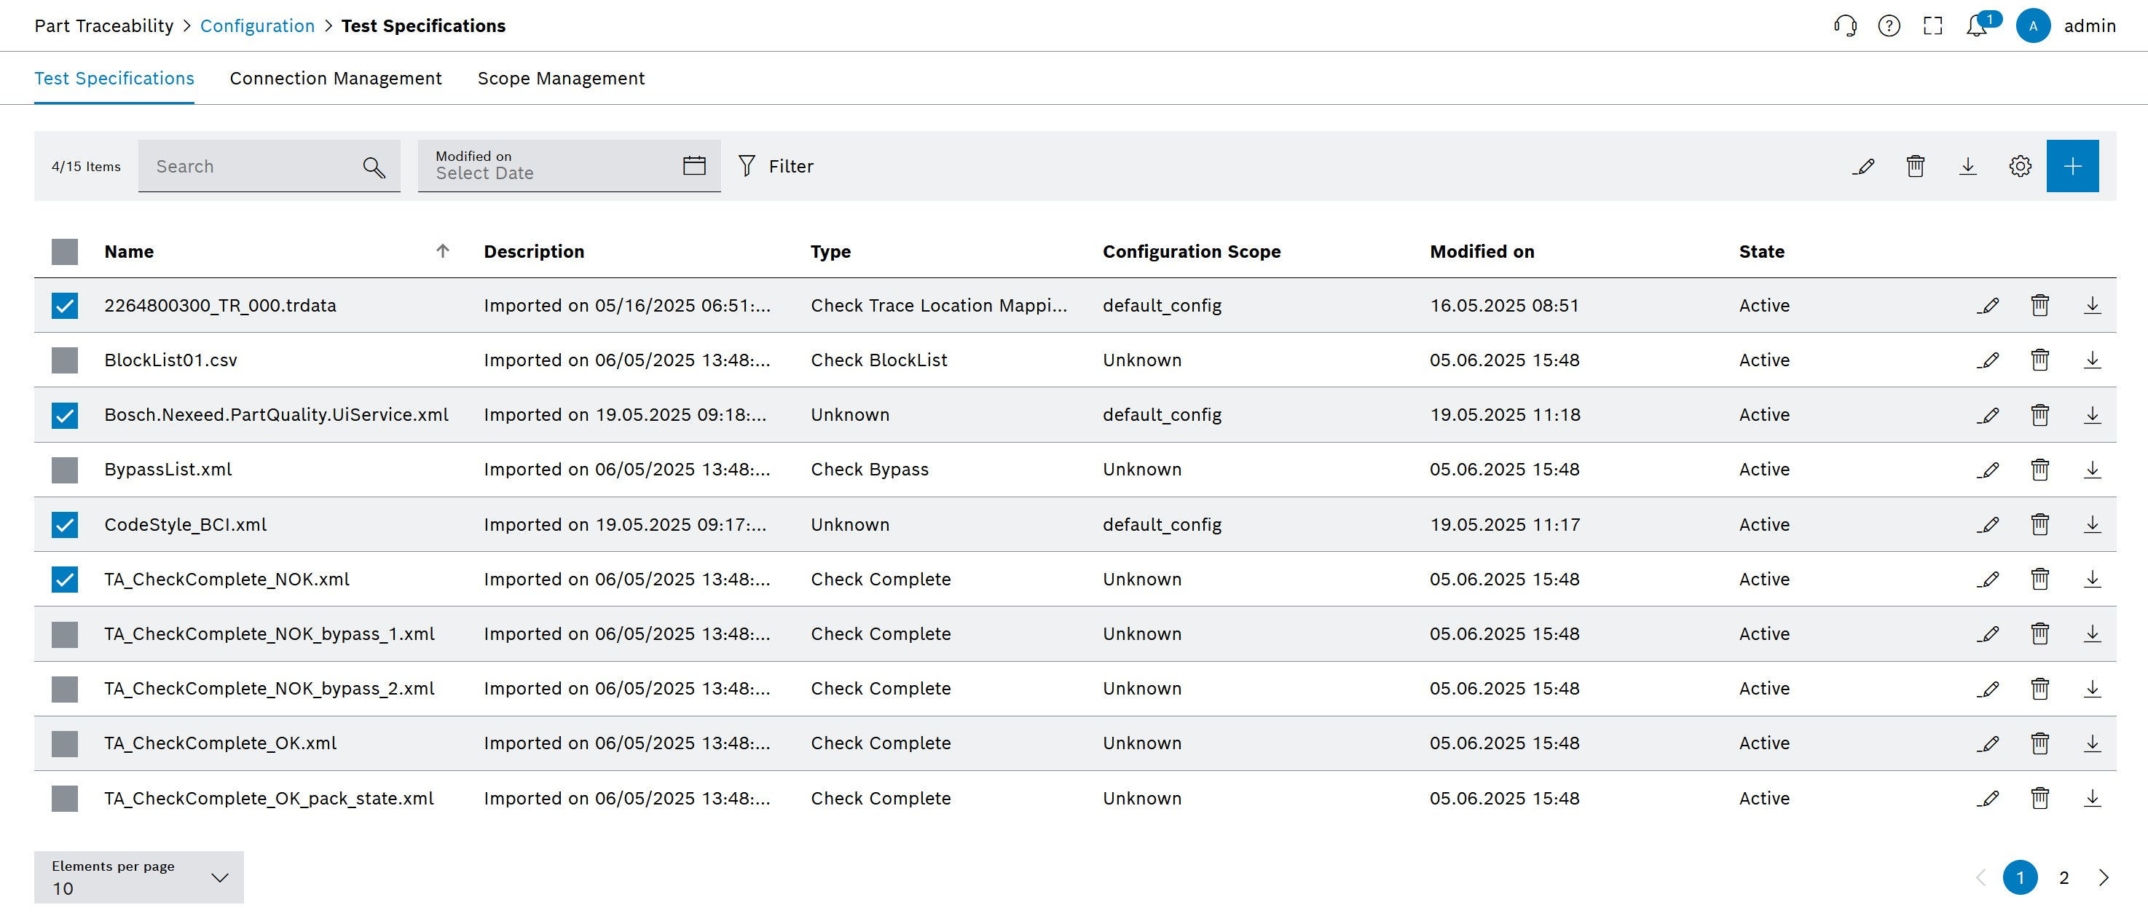Check TA_CheckComplete_OK.xml checkbox
This screenshot has width=2148, height=913.
click(x=64, y=744)
